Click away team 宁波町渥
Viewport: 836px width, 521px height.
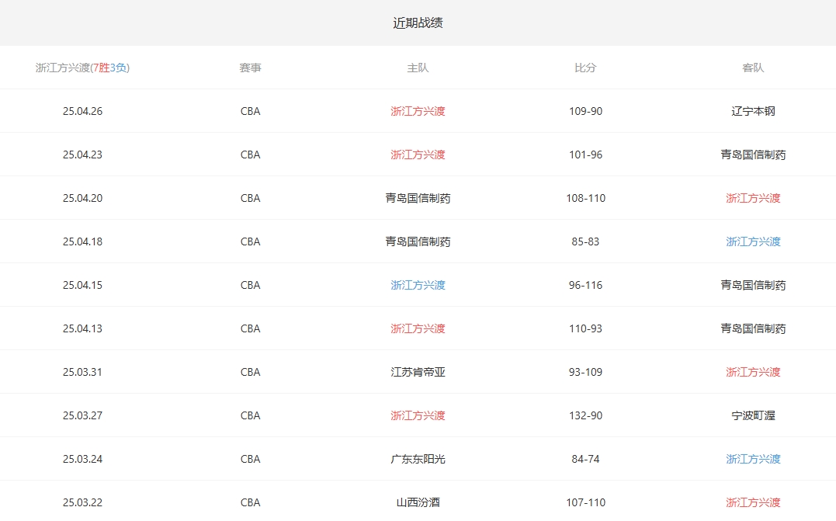[753, 415]
